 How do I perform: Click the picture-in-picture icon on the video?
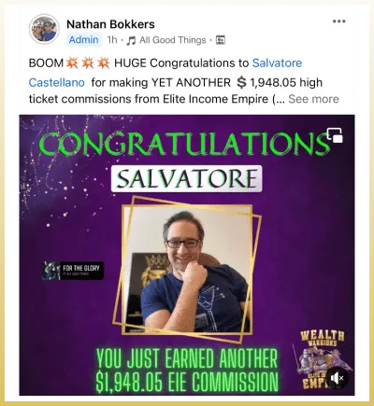point(335,135)
